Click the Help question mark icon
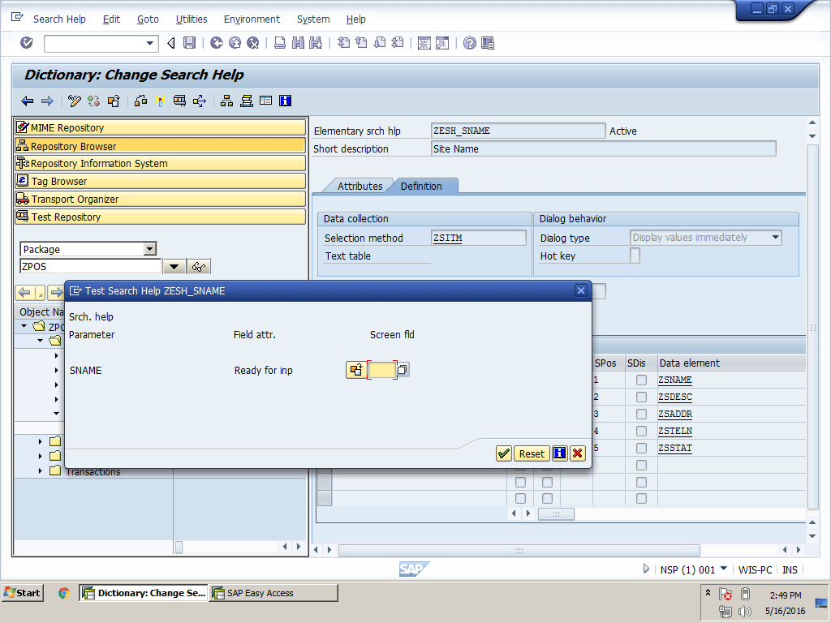The image size is (831, 623). point(469,43)
